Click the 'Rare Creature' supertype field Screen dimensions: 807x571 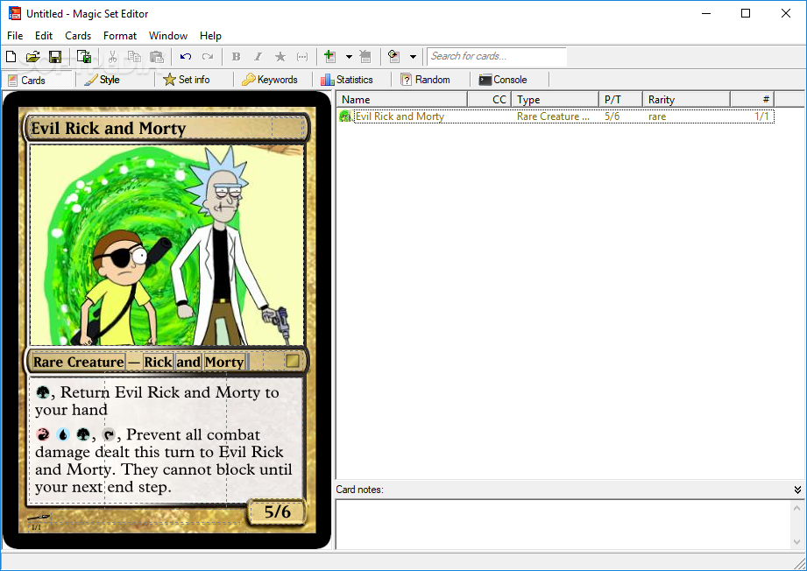78,363
